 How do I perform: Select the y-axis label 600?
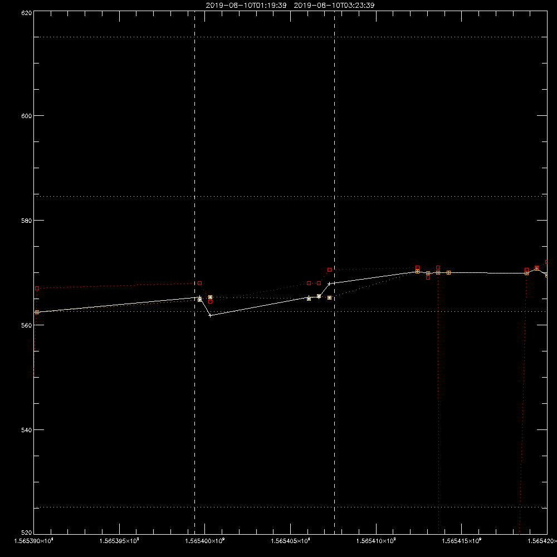click(27, 116)
